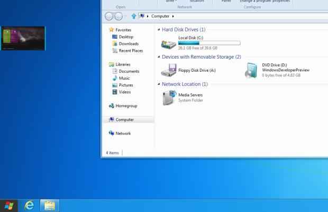Image resolution: width=328 pixels, height=212 pixels.
Task: Select Favorites in navigation pane
Action: 123,30
